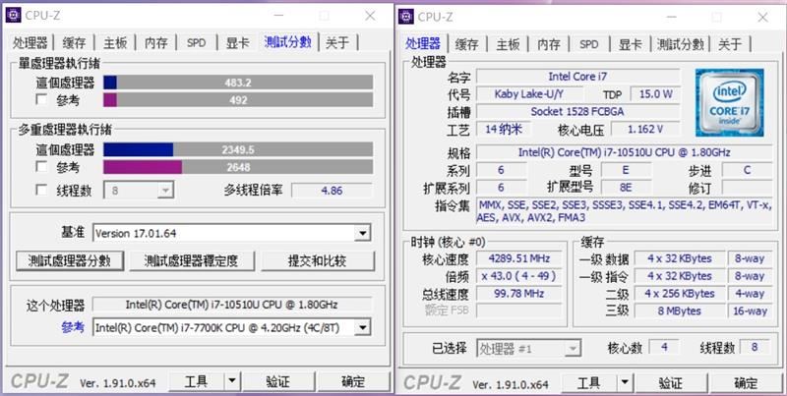This screenshot has height=396, width=787.
Task: Click CPU-Z app icon in left window title bar
Action: click(x=13, y=15)
